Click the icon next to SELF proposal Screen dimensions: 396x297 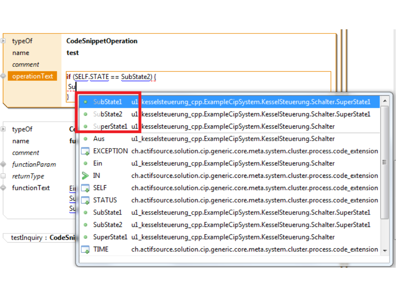point(85,188)
